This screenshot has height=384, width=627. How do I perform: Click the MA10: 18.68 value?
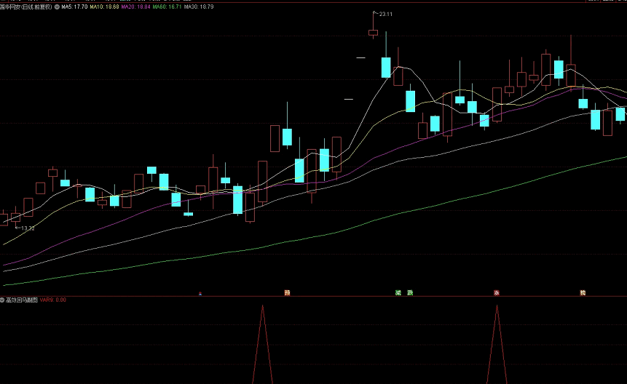pyautogui.click(x=104, y=7)
